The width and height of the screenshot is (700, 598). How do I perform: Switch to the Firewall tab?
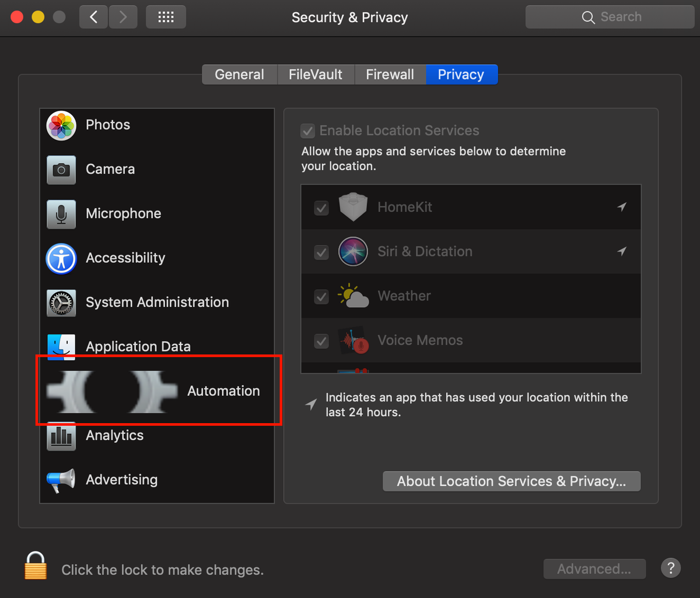click(390, 75)
